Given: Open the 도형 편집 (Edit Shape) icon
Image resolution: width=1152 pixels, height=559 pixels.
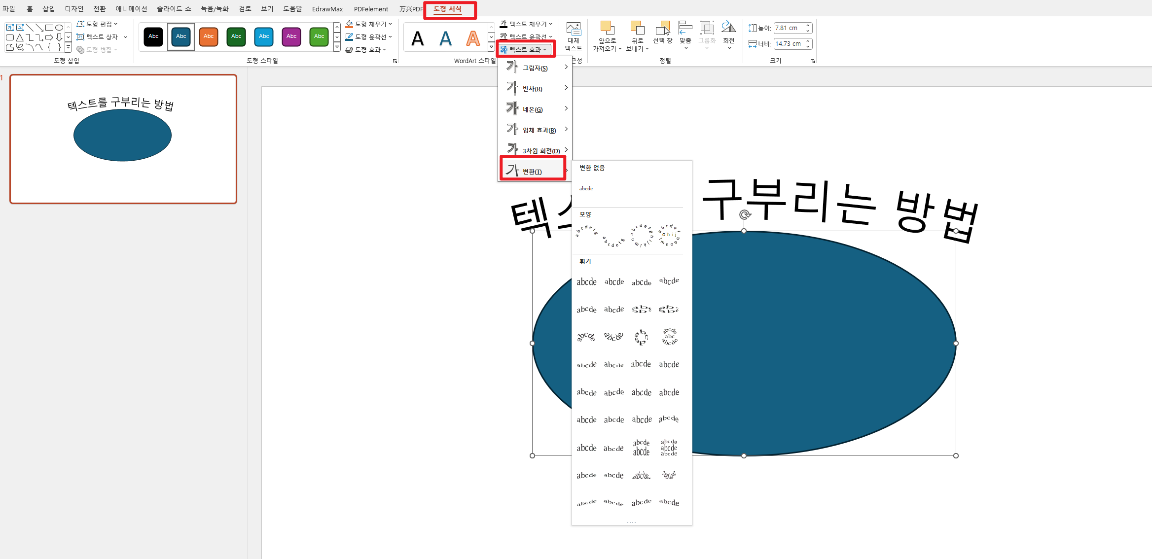Looking at the screenshot, I should pyautogui.click(x=98, y=23).
